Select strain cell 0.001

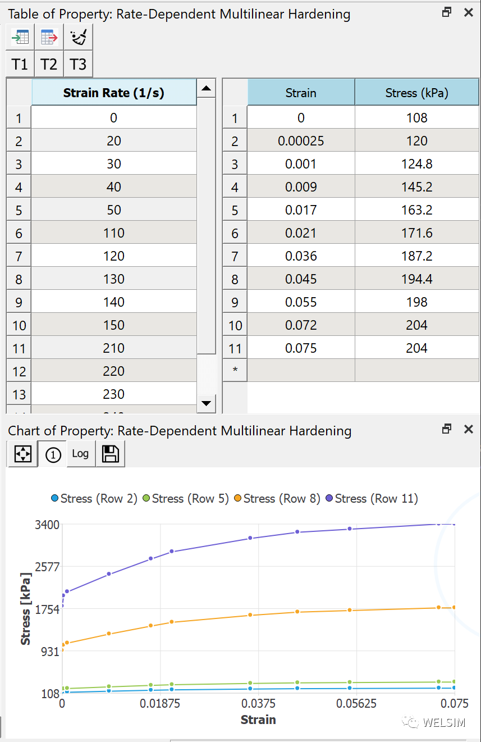(301, 164)
